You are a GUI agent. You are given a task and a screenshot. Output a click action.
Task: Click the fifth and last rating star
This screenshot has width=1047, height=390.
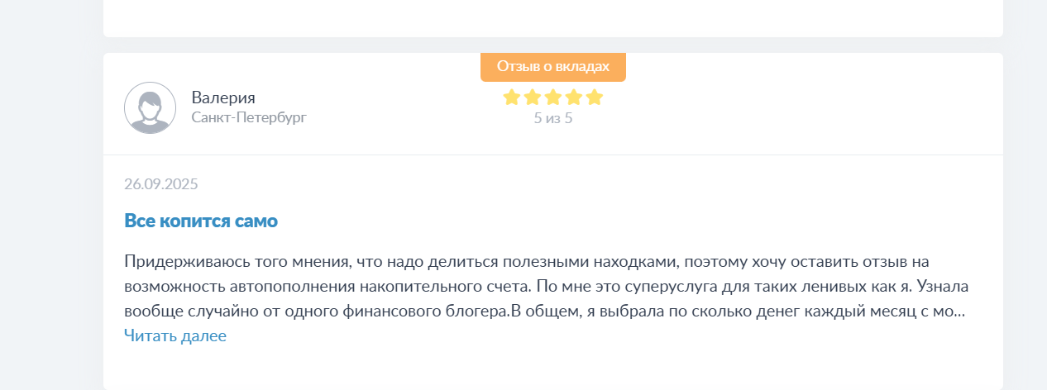(x=595, y=97)
